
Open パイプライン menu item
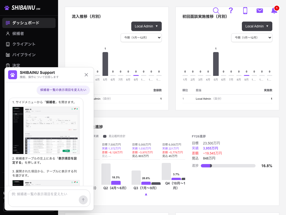pos(29,55)
